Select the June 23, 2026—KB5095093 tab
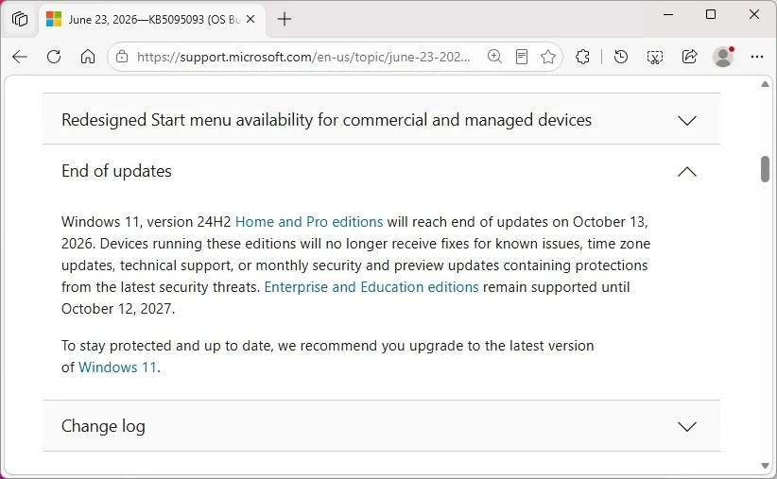The height and width of the screenshot is (479, 777). [151, 19]
